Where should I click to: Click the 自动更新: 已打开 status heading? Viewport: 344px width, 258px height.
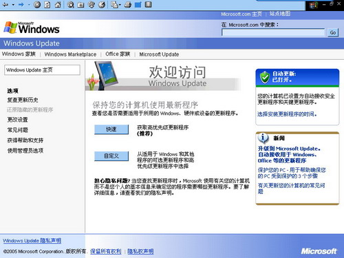284,77
